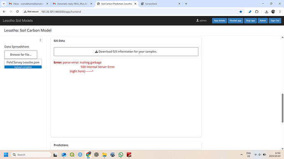Open a new browser tab
Viewport: 284px width, 159px height.
coord(186,4)
